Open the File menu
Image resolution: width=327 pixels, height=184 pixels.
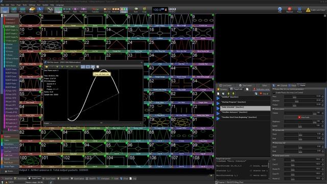pyautogui.click(x=3, y=5)
